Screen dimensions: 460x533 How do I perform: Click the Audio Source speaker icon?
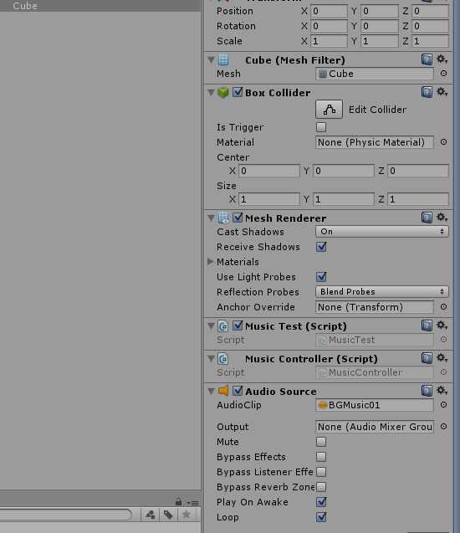click(223, 391)
